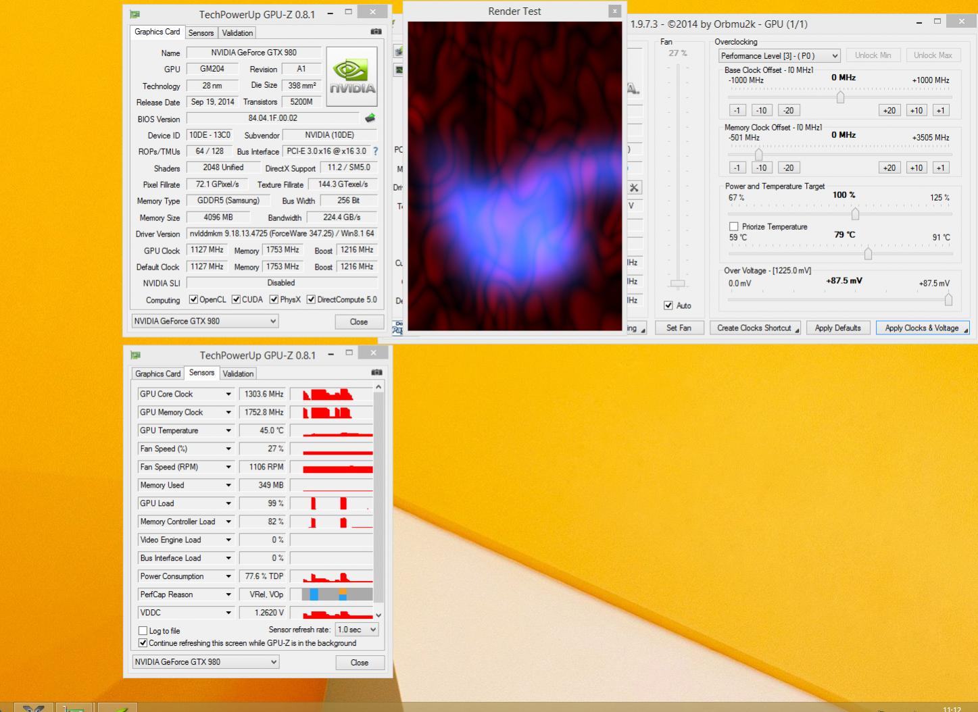Click -10 under Base Clock Offset
This screenshot has height=712, width=978.
pos(762,110)
